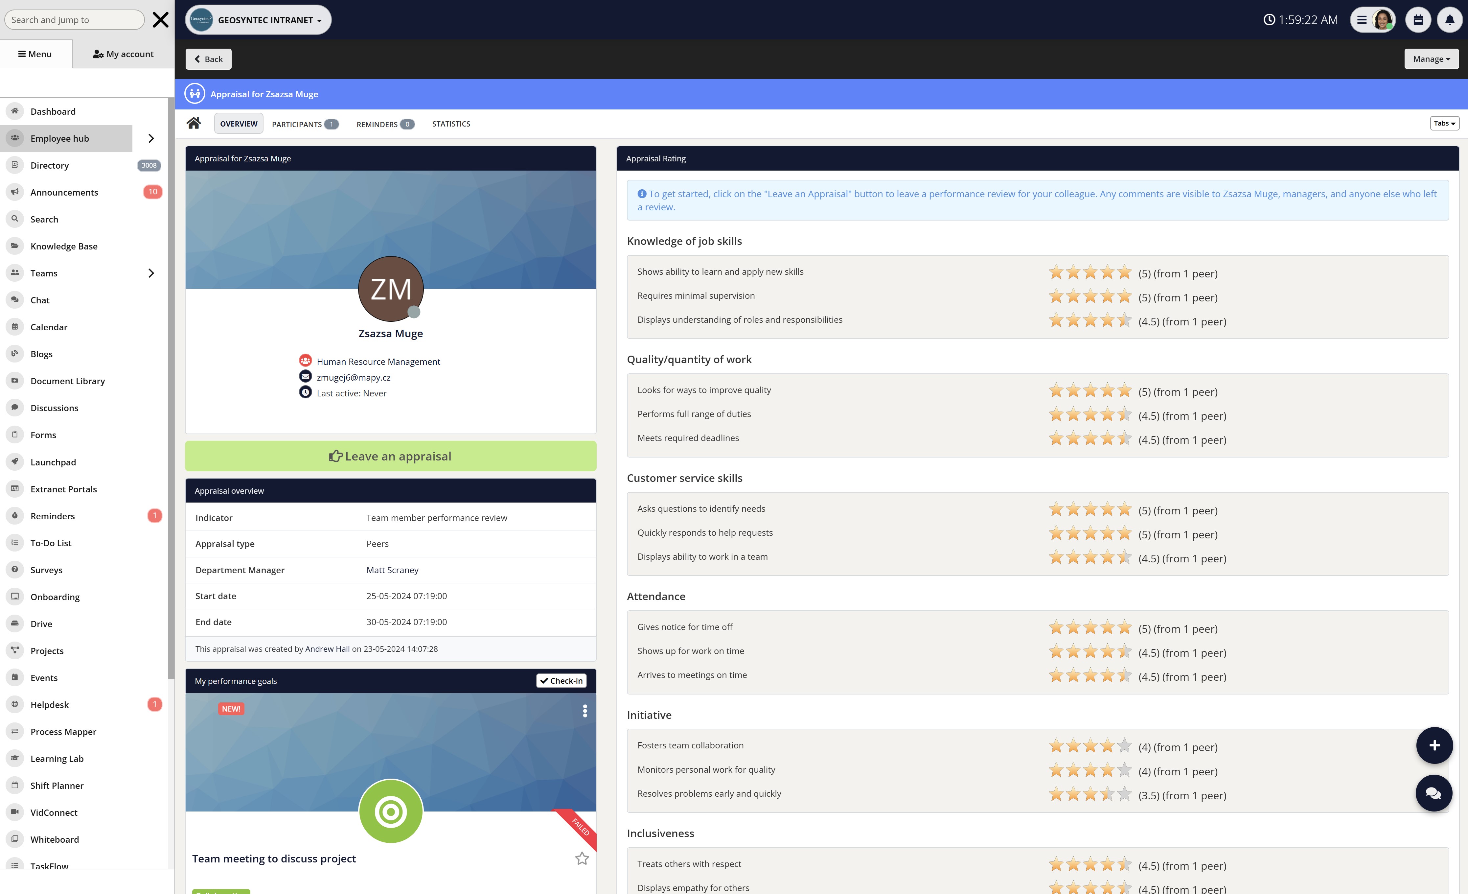Click the Whiteboard sidebar icon
This screenshot has width=1468, height=894.
click(x=15, y=838)
